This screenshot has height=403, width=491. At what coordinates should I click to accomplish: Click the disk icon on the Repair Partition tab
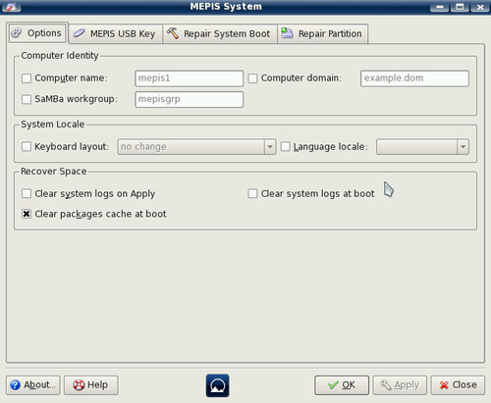click(x=287, y=33)
